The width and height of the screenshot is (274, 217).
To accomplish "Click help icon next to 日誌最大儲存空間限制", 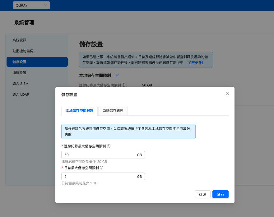I will [101, 168].
